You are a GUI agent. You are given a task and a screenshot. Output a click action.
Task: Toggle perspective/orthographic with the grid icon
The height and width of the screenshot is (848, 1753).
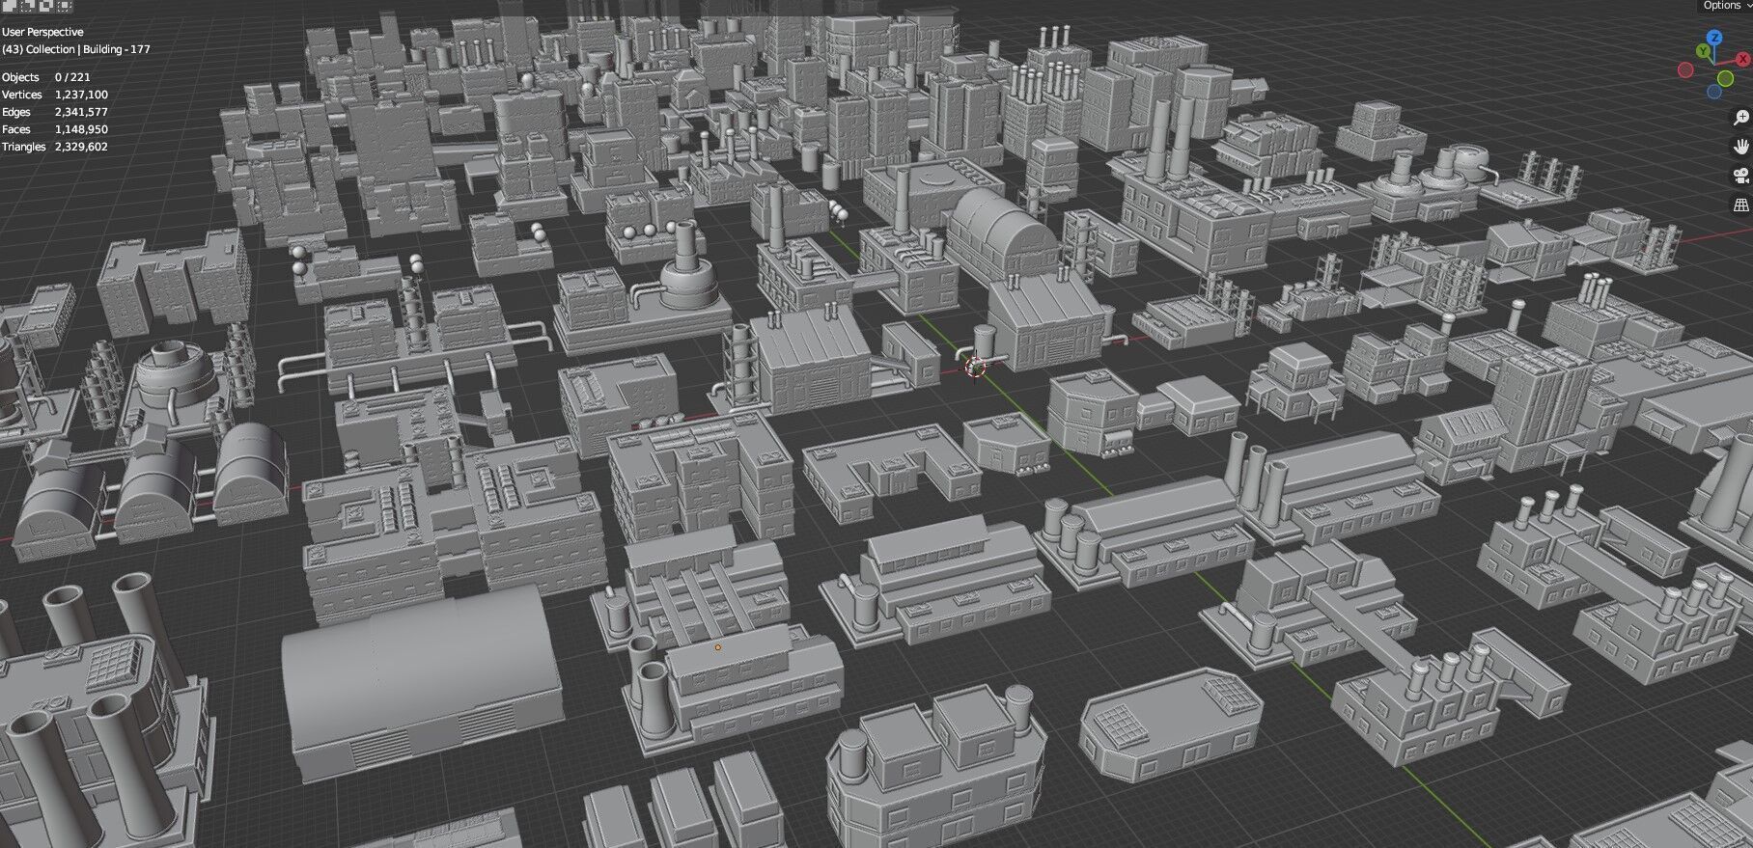[1741, 205]
